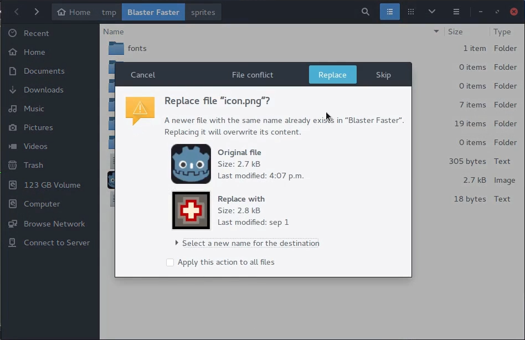Open the hamburger menu
This screenshot has width=525, height=340.
[456, 12]
